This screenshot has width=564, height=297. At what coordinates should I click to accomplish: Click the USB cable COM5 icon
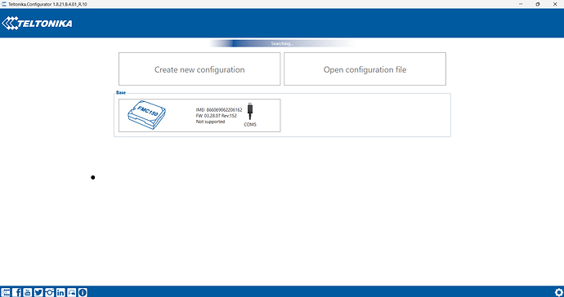pos(250,112)
